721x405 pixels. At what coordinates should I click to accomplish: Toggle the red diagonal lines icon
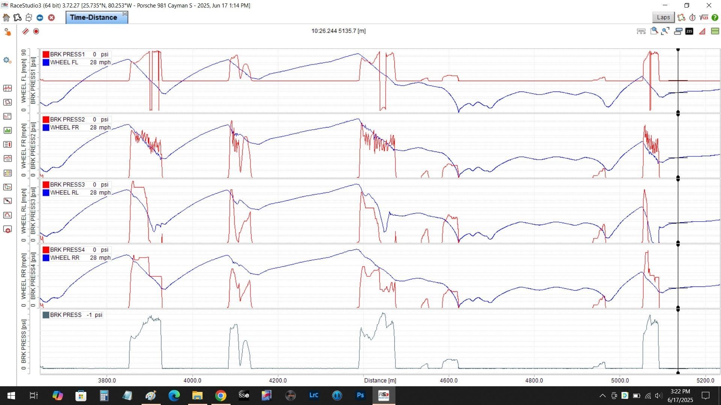(x=25, y=31)
